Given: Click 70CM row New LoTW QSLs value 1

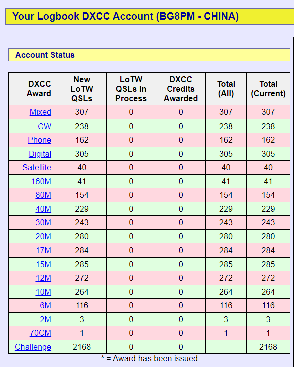Looking at the screenshot, I should [82, 333].
